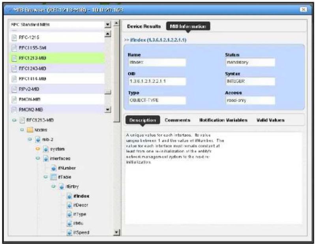Viewport: 315px width, 244px height.
Task: Select ifMtu in the tree
Action: point(78,223)
